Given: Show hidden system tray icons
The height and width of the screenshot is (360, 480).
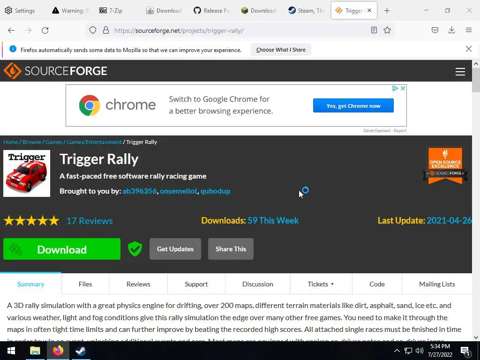Looking at the screenshot, I should (x=397, y=351).
